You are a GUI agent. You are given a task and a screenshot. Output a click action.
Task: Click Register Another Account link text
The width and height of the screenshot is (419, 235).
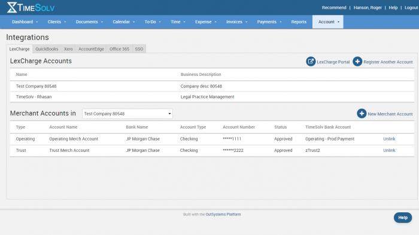pyautogui.click(x=388, y=62)
